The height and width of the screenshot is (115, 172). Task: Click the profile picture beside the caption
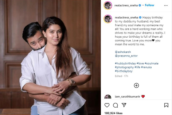pyautogui.click(x=107, y=19)
